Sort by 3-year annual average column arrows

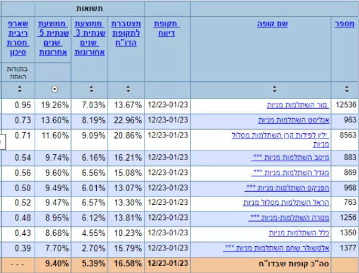90,89
